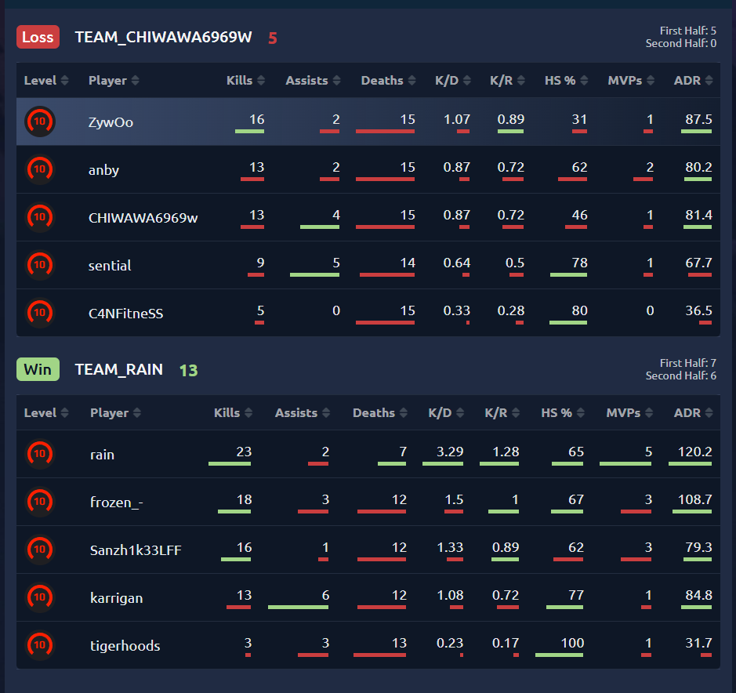Click rain's level 10 badge icon
The image size is (736, 693).
(40, 454)
